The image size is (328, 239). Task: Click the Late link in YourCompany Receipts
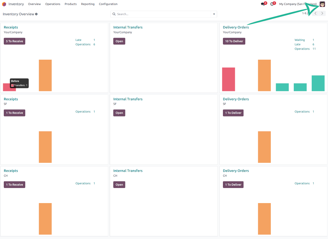[78, 40]
